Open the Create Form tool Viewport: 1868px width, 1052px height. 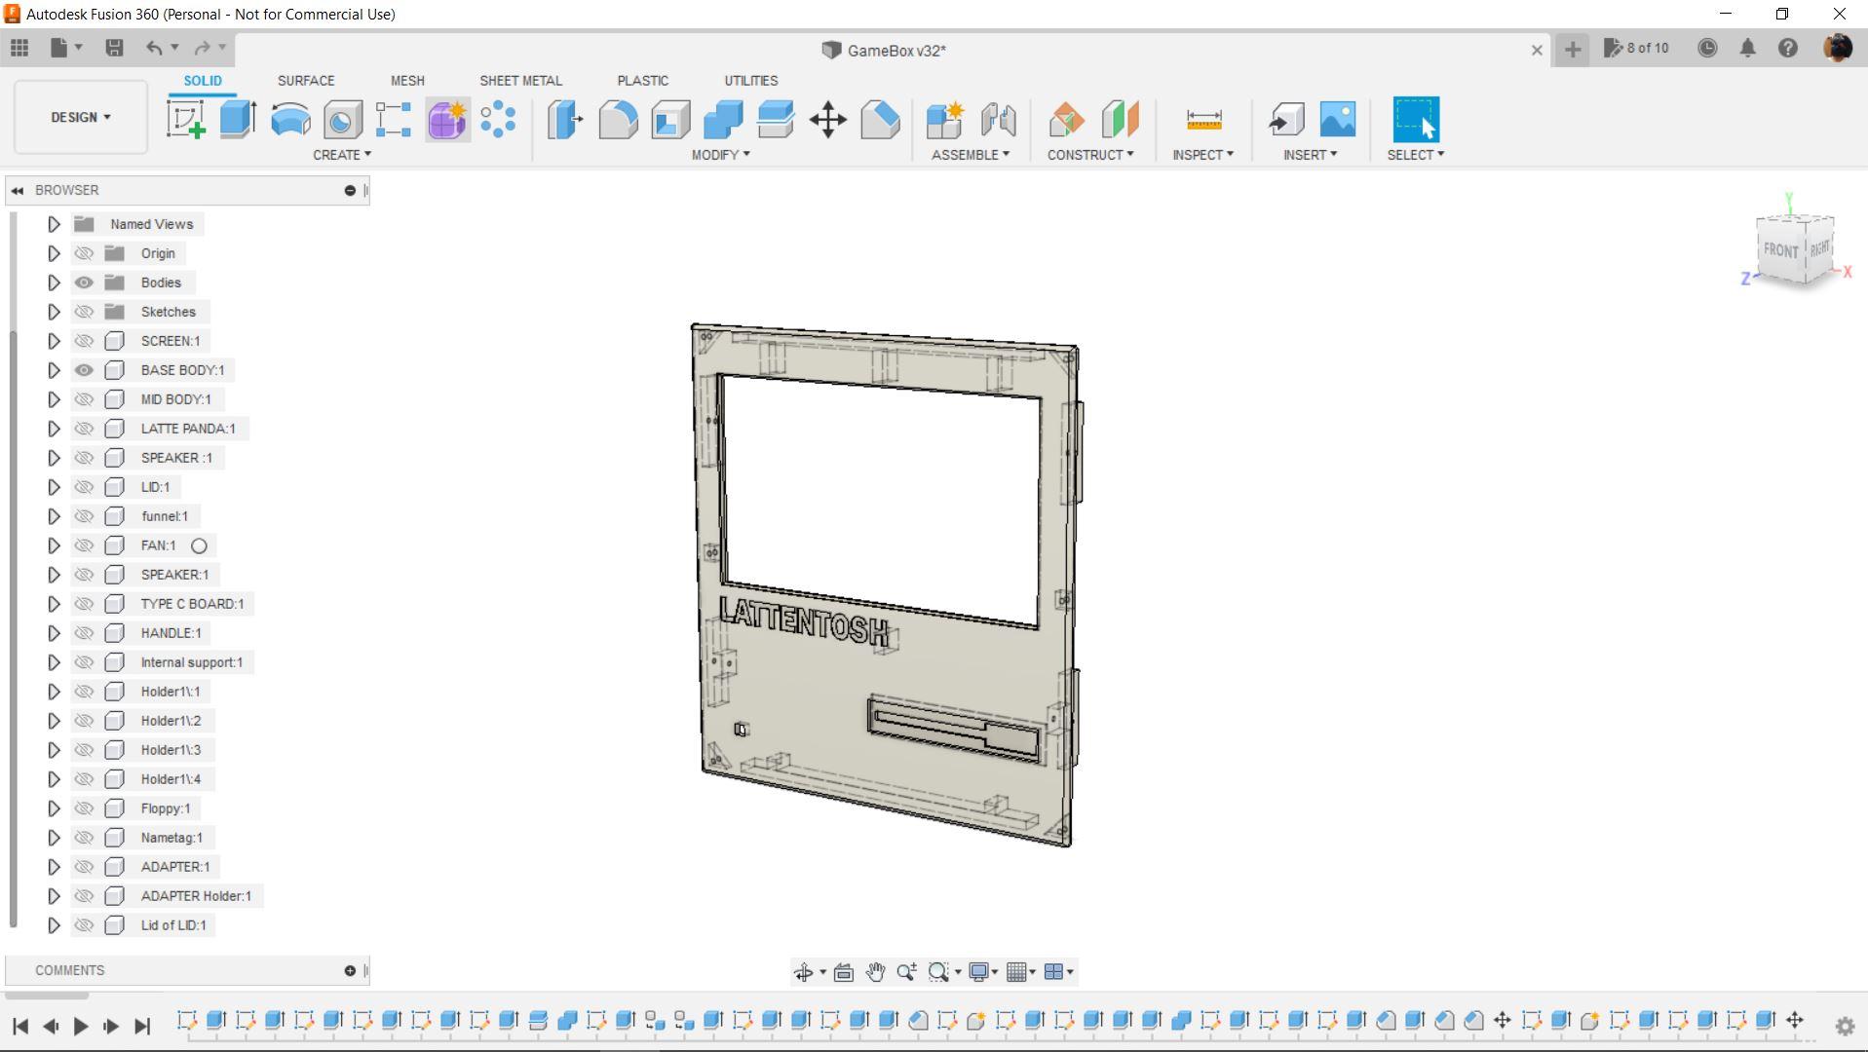(447, 120)
